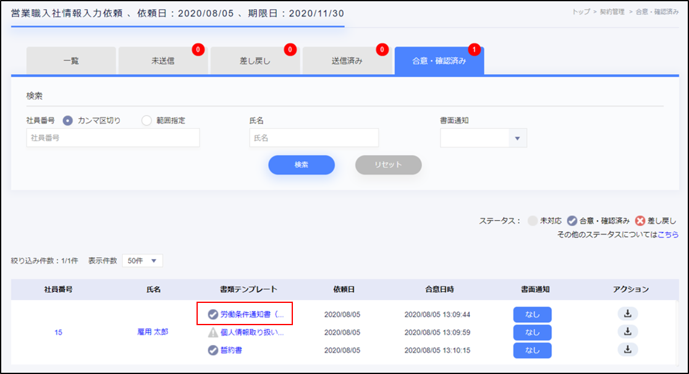Download the 2020/08/05 13:10:15 document

627,350
